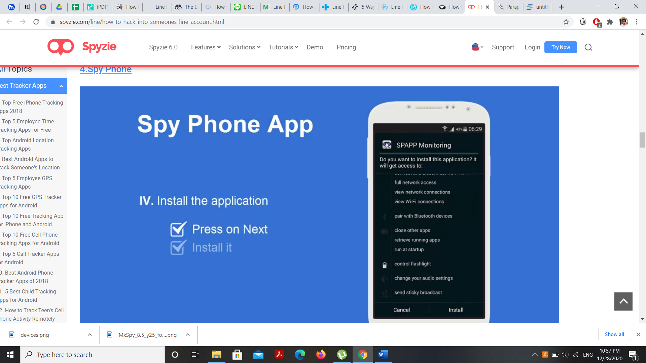Open Top 10 Free GPS Tracker Apps
Image resolution: width=646 pixels, height=363 pixels.
pyautogui.click(x=31, y=201)
